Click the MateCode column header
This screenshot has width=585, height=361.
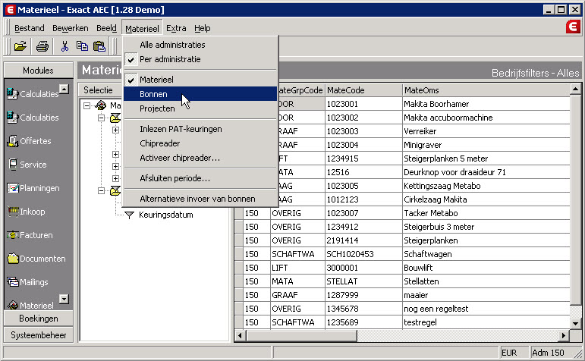coord(363,90)
